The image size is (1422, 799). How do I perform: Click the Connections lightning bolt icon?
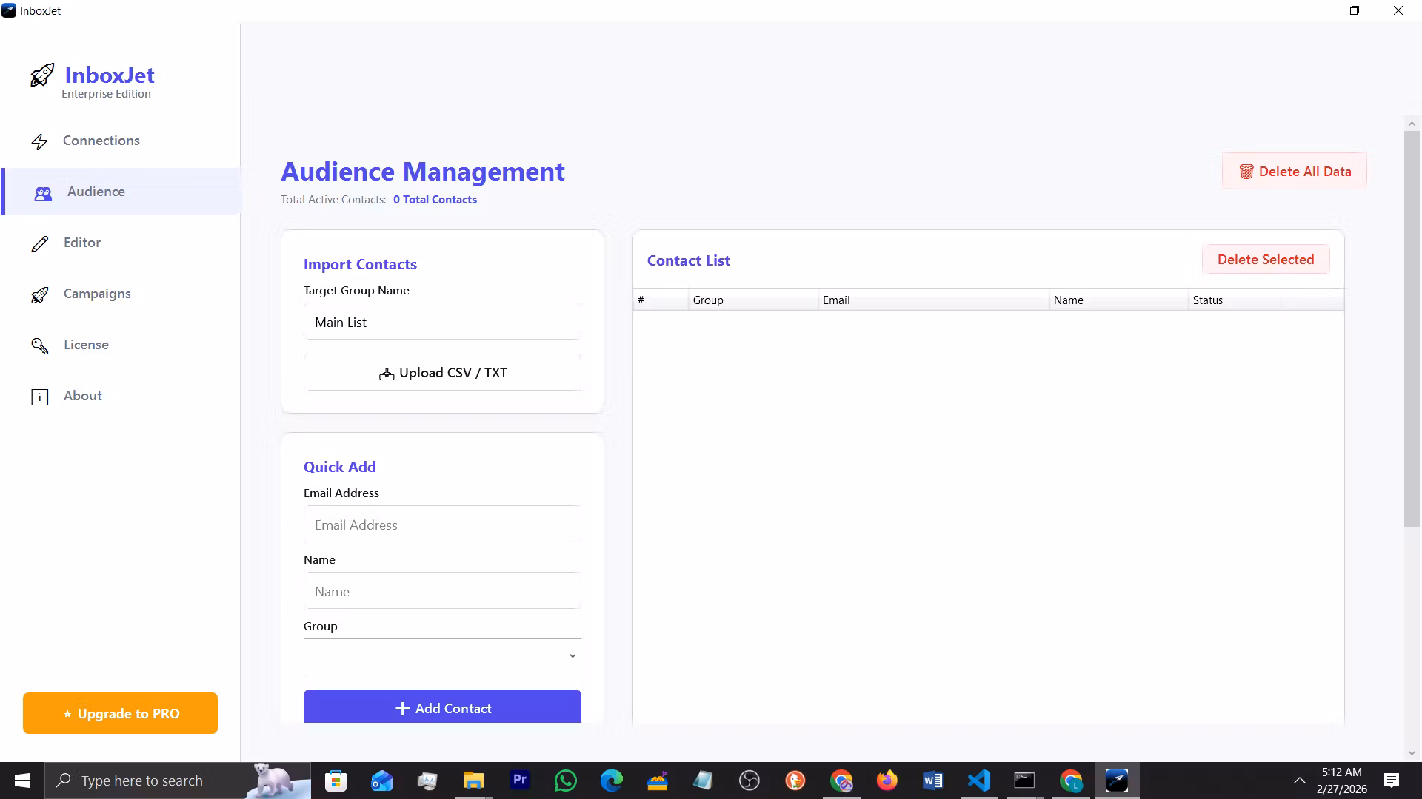(40, 141)
